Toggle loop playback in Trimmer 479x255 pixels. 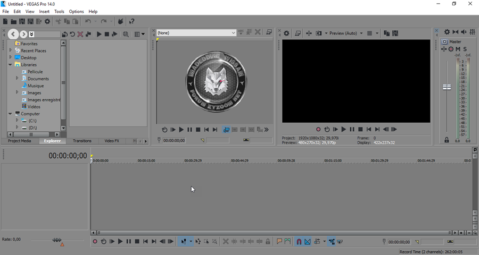click(x=164, y=130)
